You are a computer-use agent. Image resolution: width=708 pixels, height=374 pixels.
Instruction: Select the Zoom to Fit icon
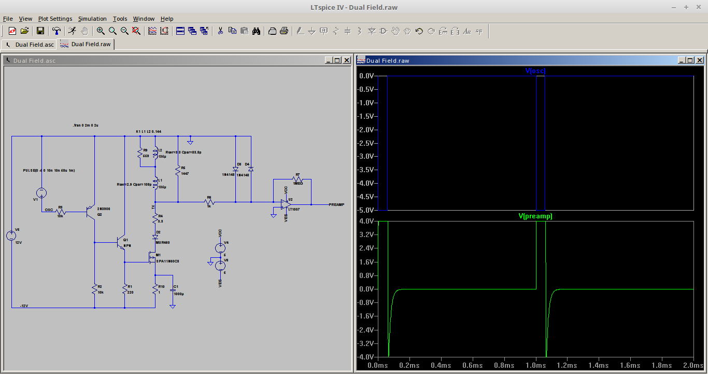(136, 31)
